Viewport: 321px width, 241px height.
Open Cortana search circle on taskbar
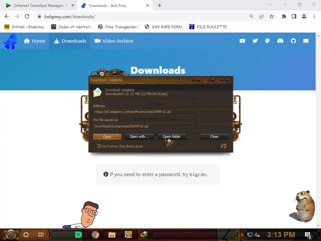pyautogui.click(x=26, y=235)
